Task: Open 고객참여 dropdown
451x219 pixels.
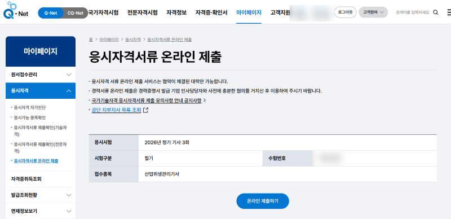Action: pyautogui.click(x=373, y=12)
